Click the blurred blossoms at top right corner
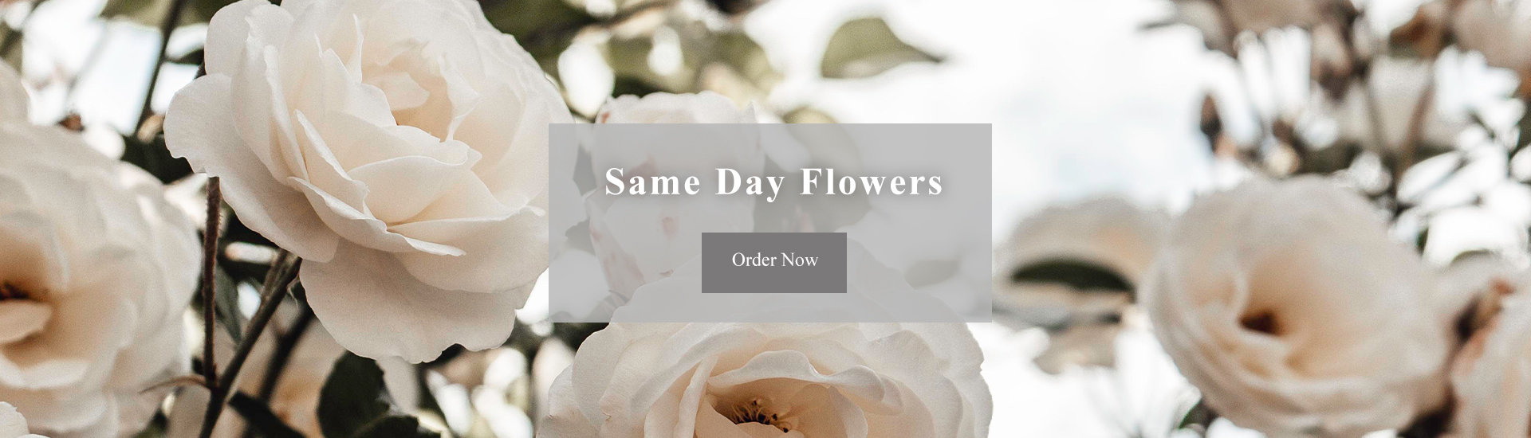The width and height of the screenshot is (1531, 438). pyautogui.click(x=1435, y=48)
